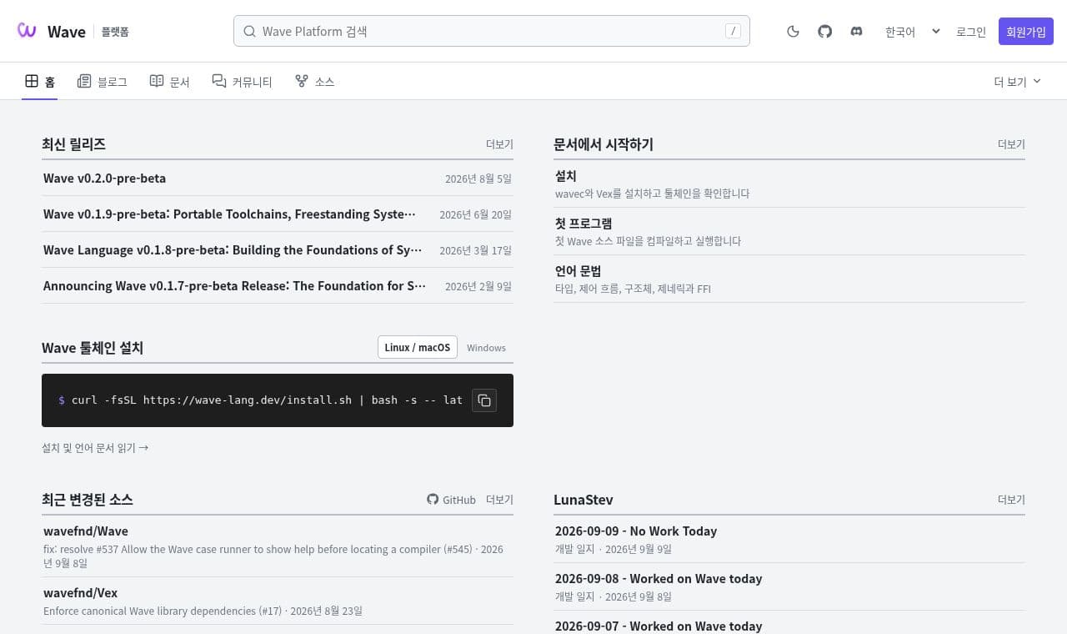The image size is (1067, 634).
Task: Click the 회원가입 button
Action: 1026,32
